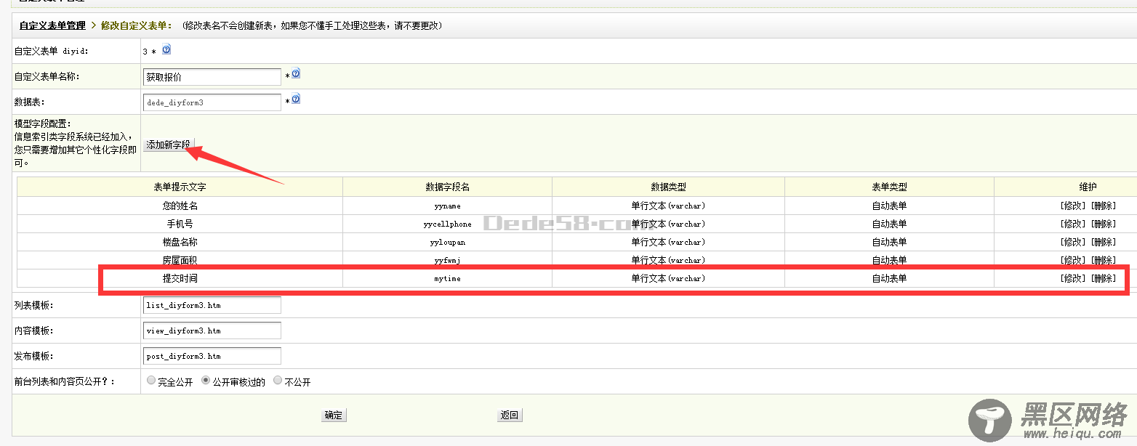This screenshot has height=446, width=1137.
Task: Focus the form name input 获取报价
Action: point(212,77)
